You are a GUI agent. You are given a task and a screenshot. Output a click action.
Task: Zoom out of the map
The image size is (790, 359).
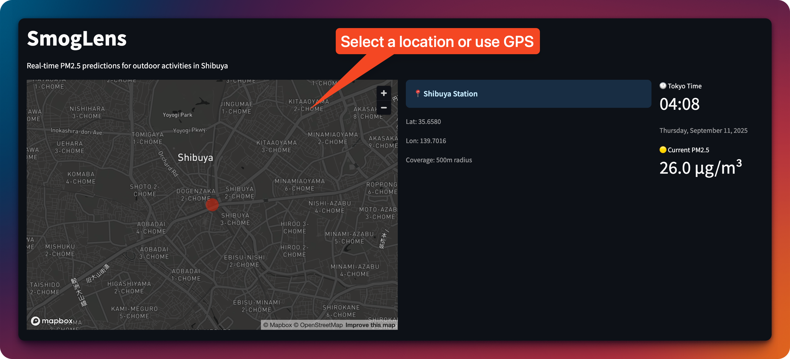pyautogui.click(x=383, y=108)
